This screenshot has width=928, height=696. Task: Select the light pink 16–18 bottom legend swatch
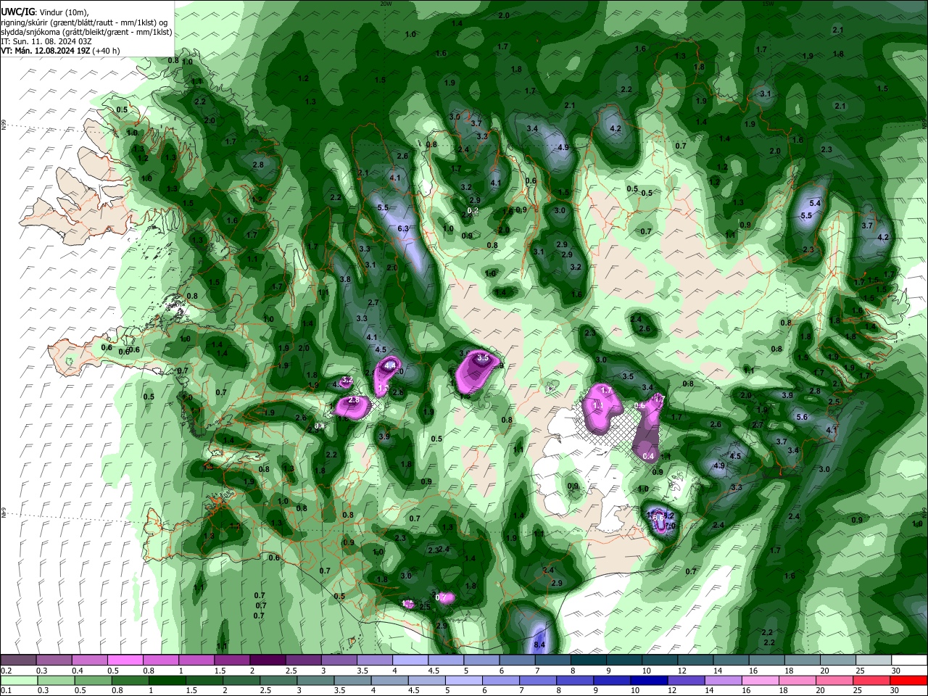(761, 680)
